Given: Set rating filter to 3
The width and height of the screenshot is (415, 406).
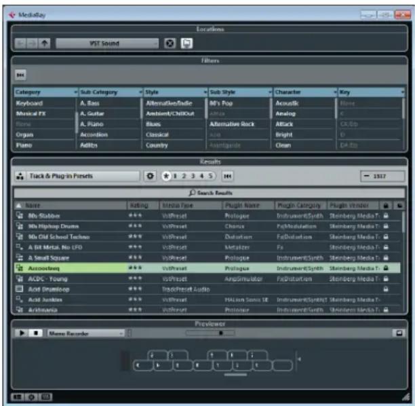Looking at the screenshot, I should coord(193,176).
